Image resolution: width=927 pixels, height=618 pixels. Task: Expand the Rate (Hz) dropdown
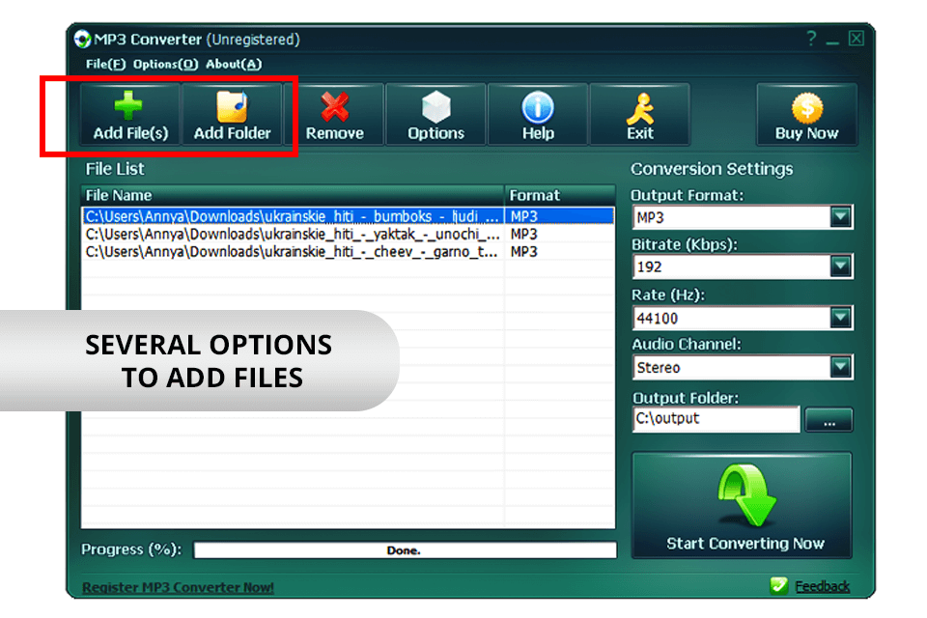[x=840, y=318]
